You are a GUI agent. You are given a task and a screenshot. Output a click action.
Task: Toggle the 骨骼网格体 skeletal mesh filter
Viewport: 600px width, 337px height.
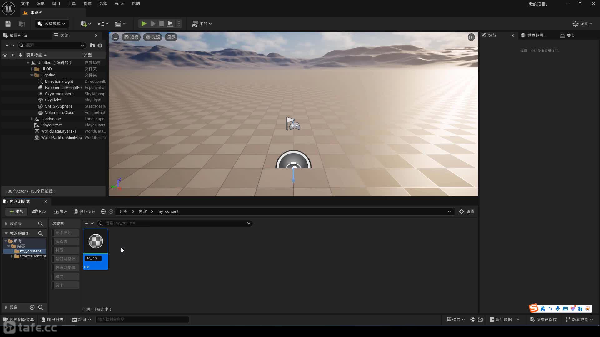click(65, 259)
